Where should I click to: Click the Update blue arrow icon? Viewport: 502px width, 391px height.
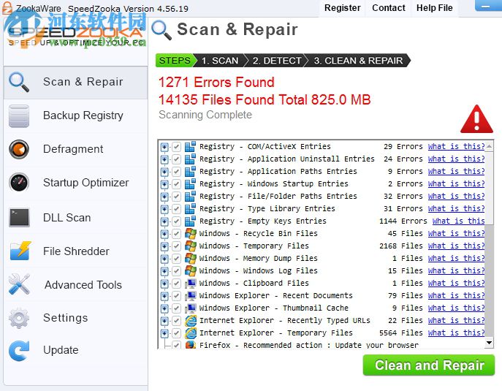point(19,351)
